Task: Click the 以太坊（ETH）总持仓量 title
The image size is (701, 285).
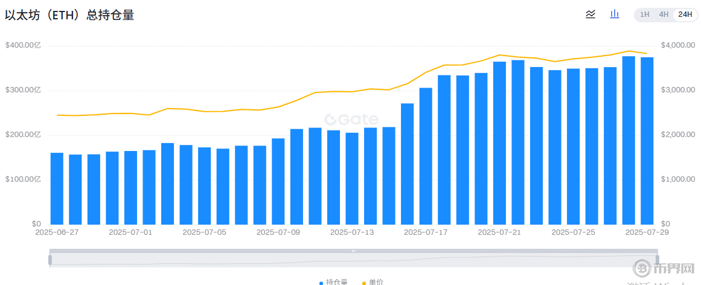Action: 69,14
